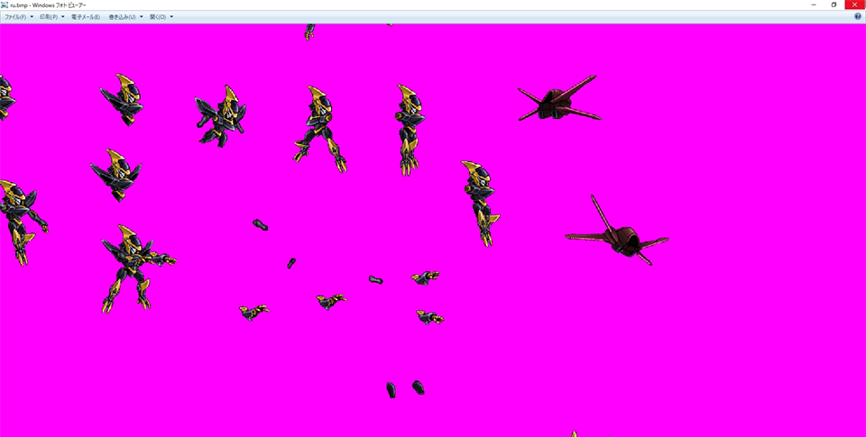Close the Windows Photo Viewer window

pos(855,5)
